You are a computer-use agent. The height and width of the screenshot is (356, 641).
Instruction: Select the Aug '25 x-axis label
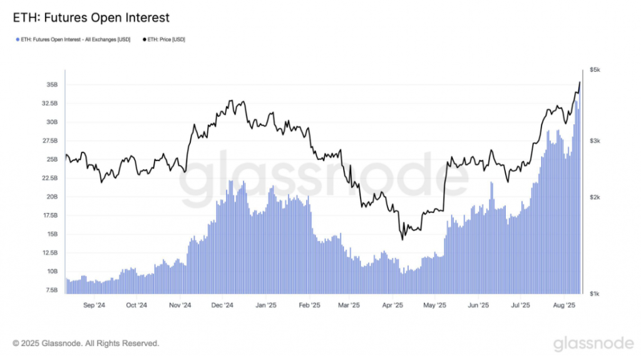tap(565, 306)
